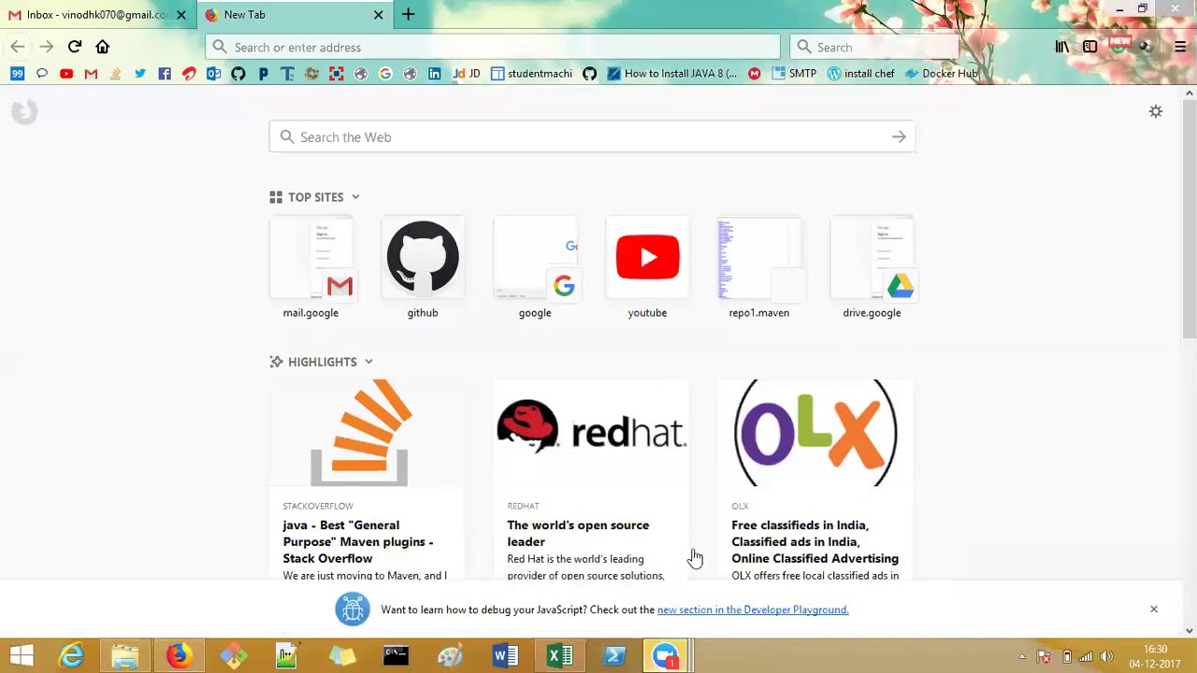This screenshot has width=1197, height=673.
Task: Open the Twitter bookmark icon
Action: (140, 74)
